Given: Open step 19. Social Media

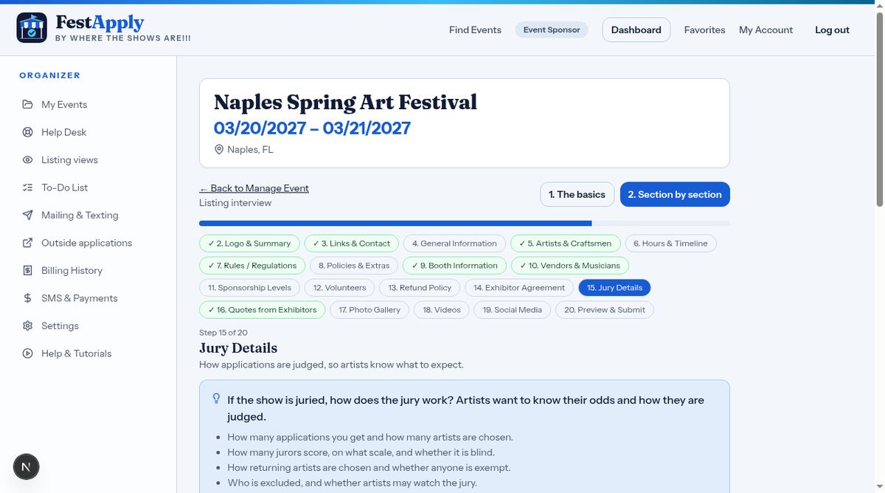Looking at the screenshot, I should (513, 310).
